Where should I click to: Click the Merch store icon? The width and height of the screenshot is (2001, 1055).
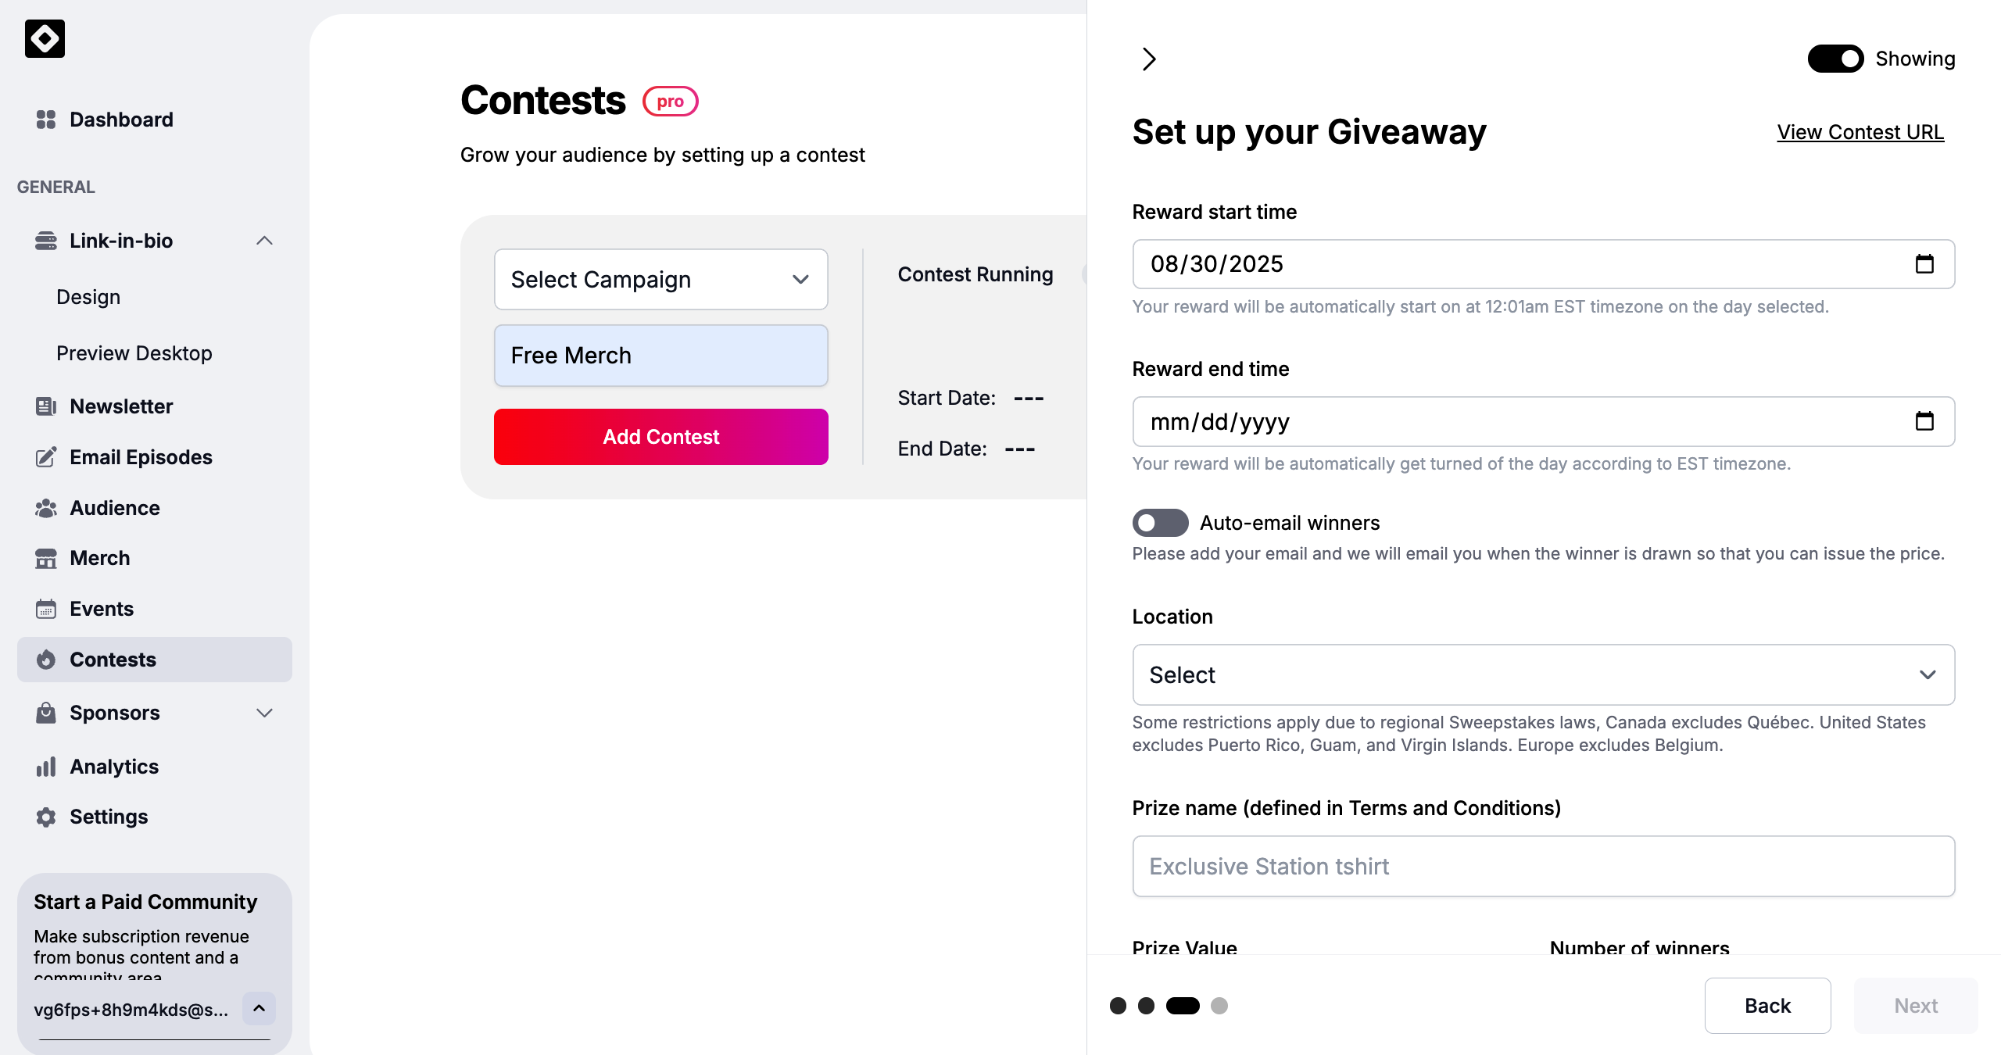tap(46, 558)
